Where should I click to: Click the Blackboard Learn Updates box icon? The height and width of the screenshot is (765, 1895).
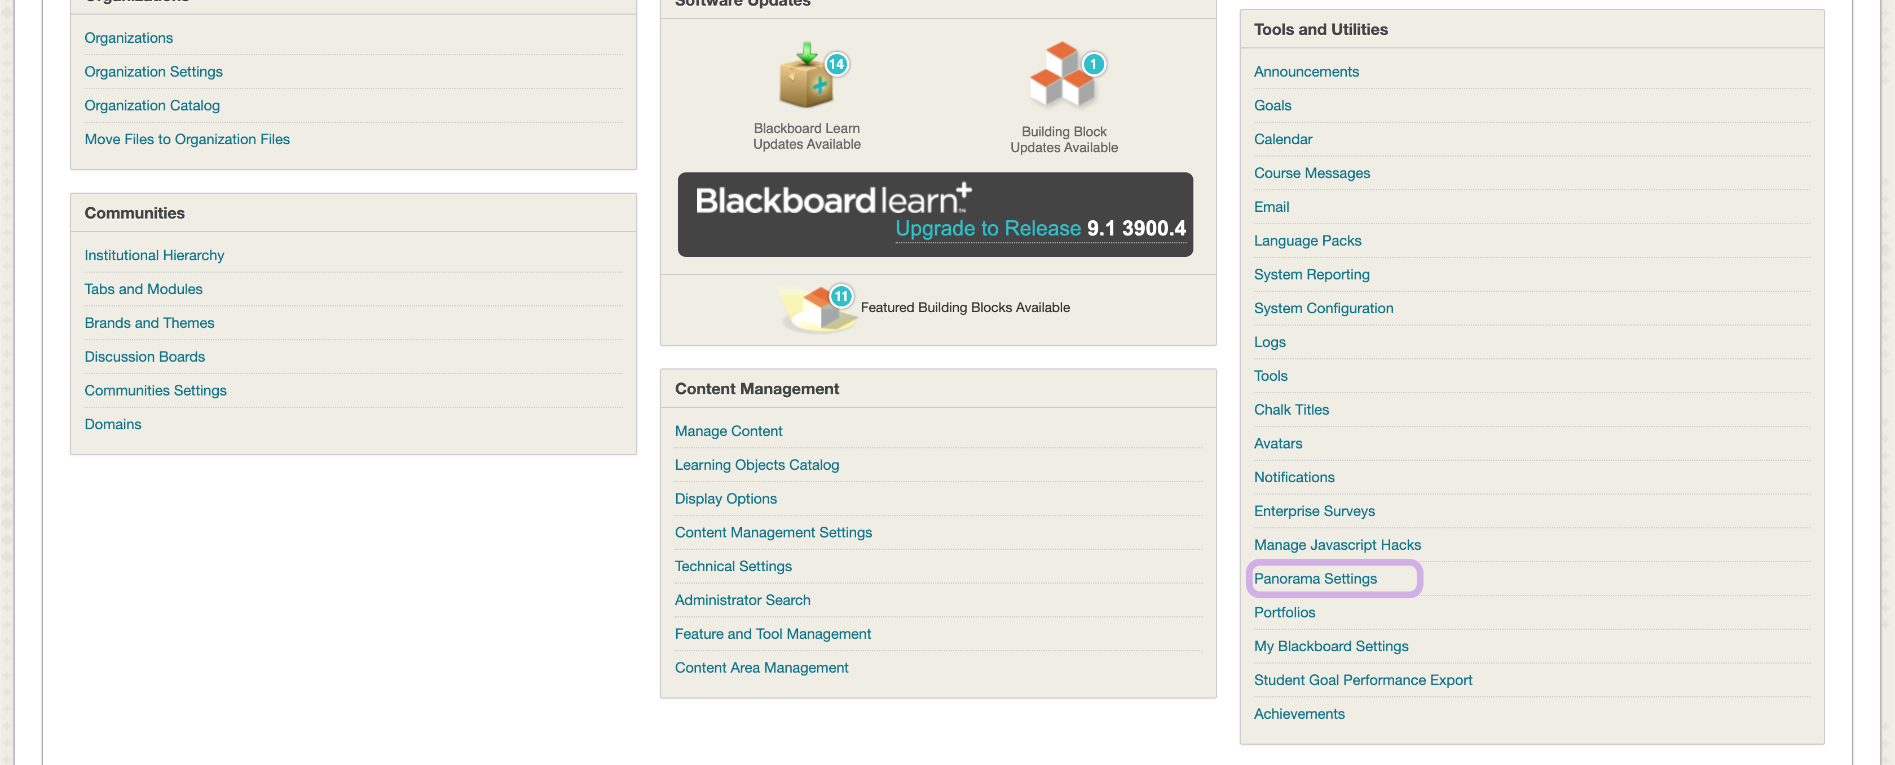804,87
